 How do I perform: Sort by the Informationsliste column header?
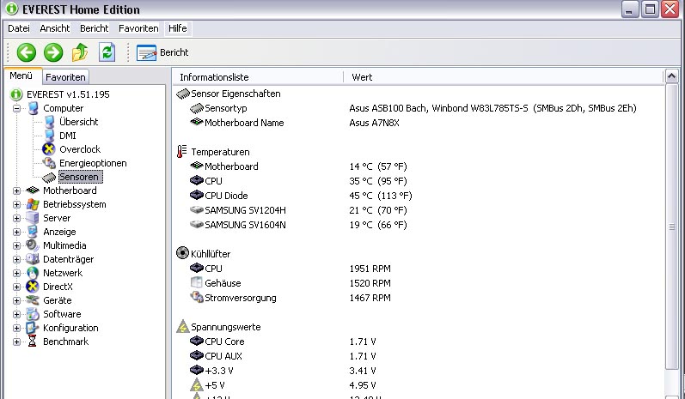tap(257, 77)
